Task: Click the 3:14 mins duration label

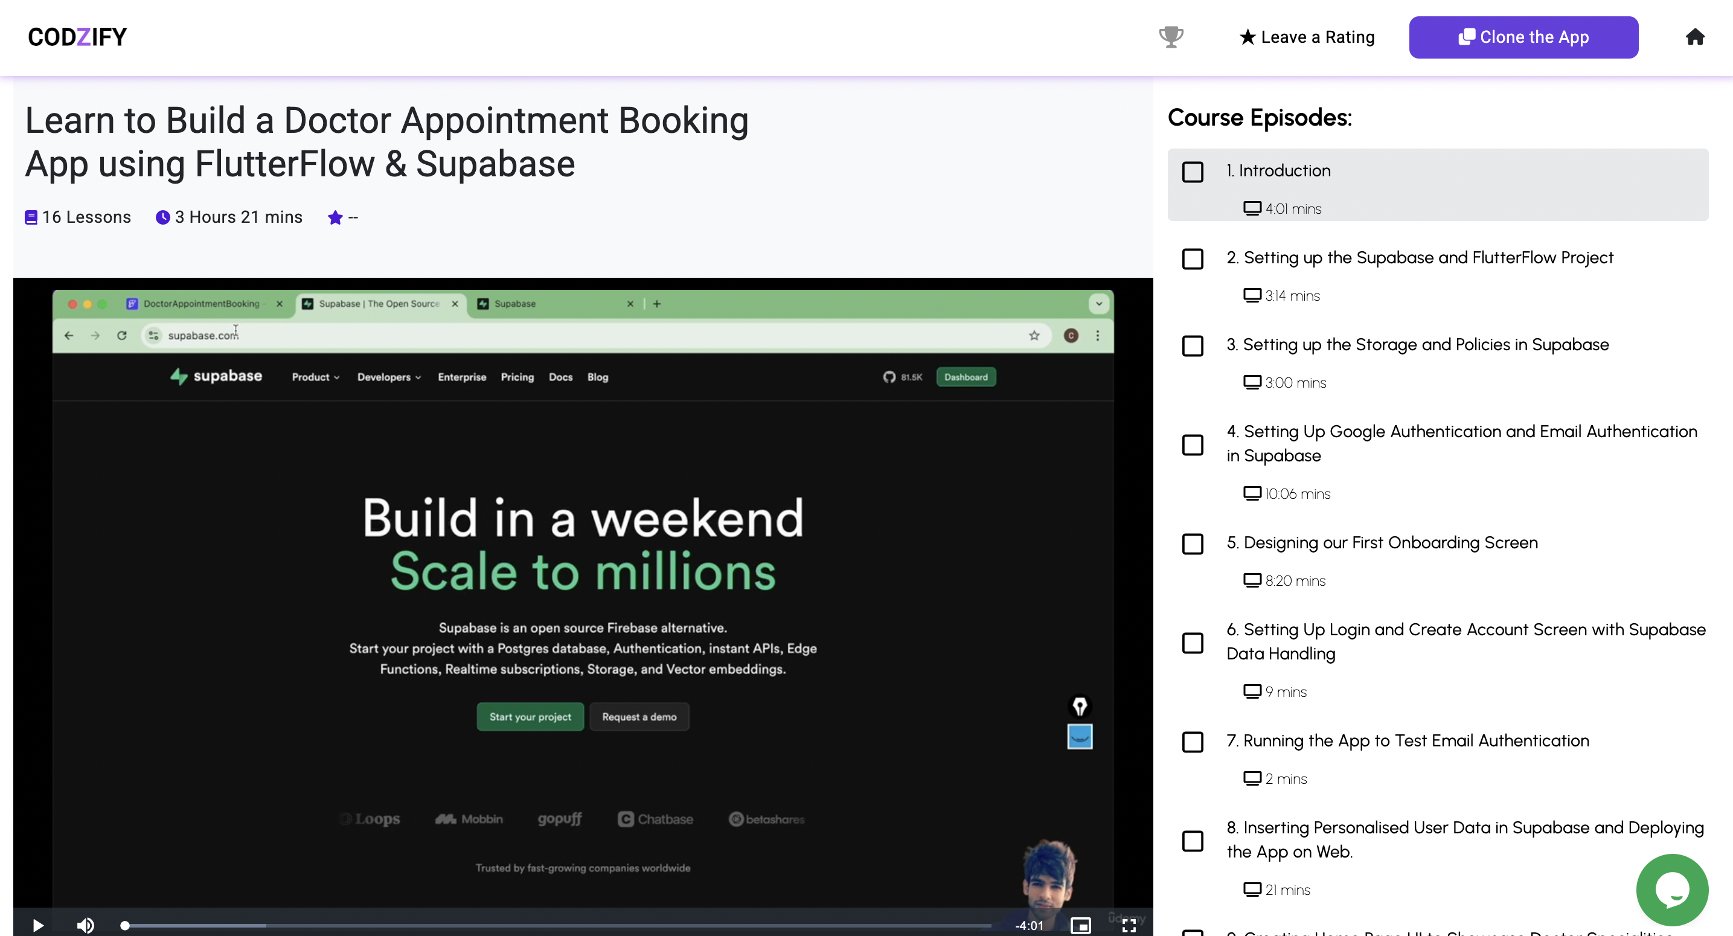Action: click(x=1292, y=295)
